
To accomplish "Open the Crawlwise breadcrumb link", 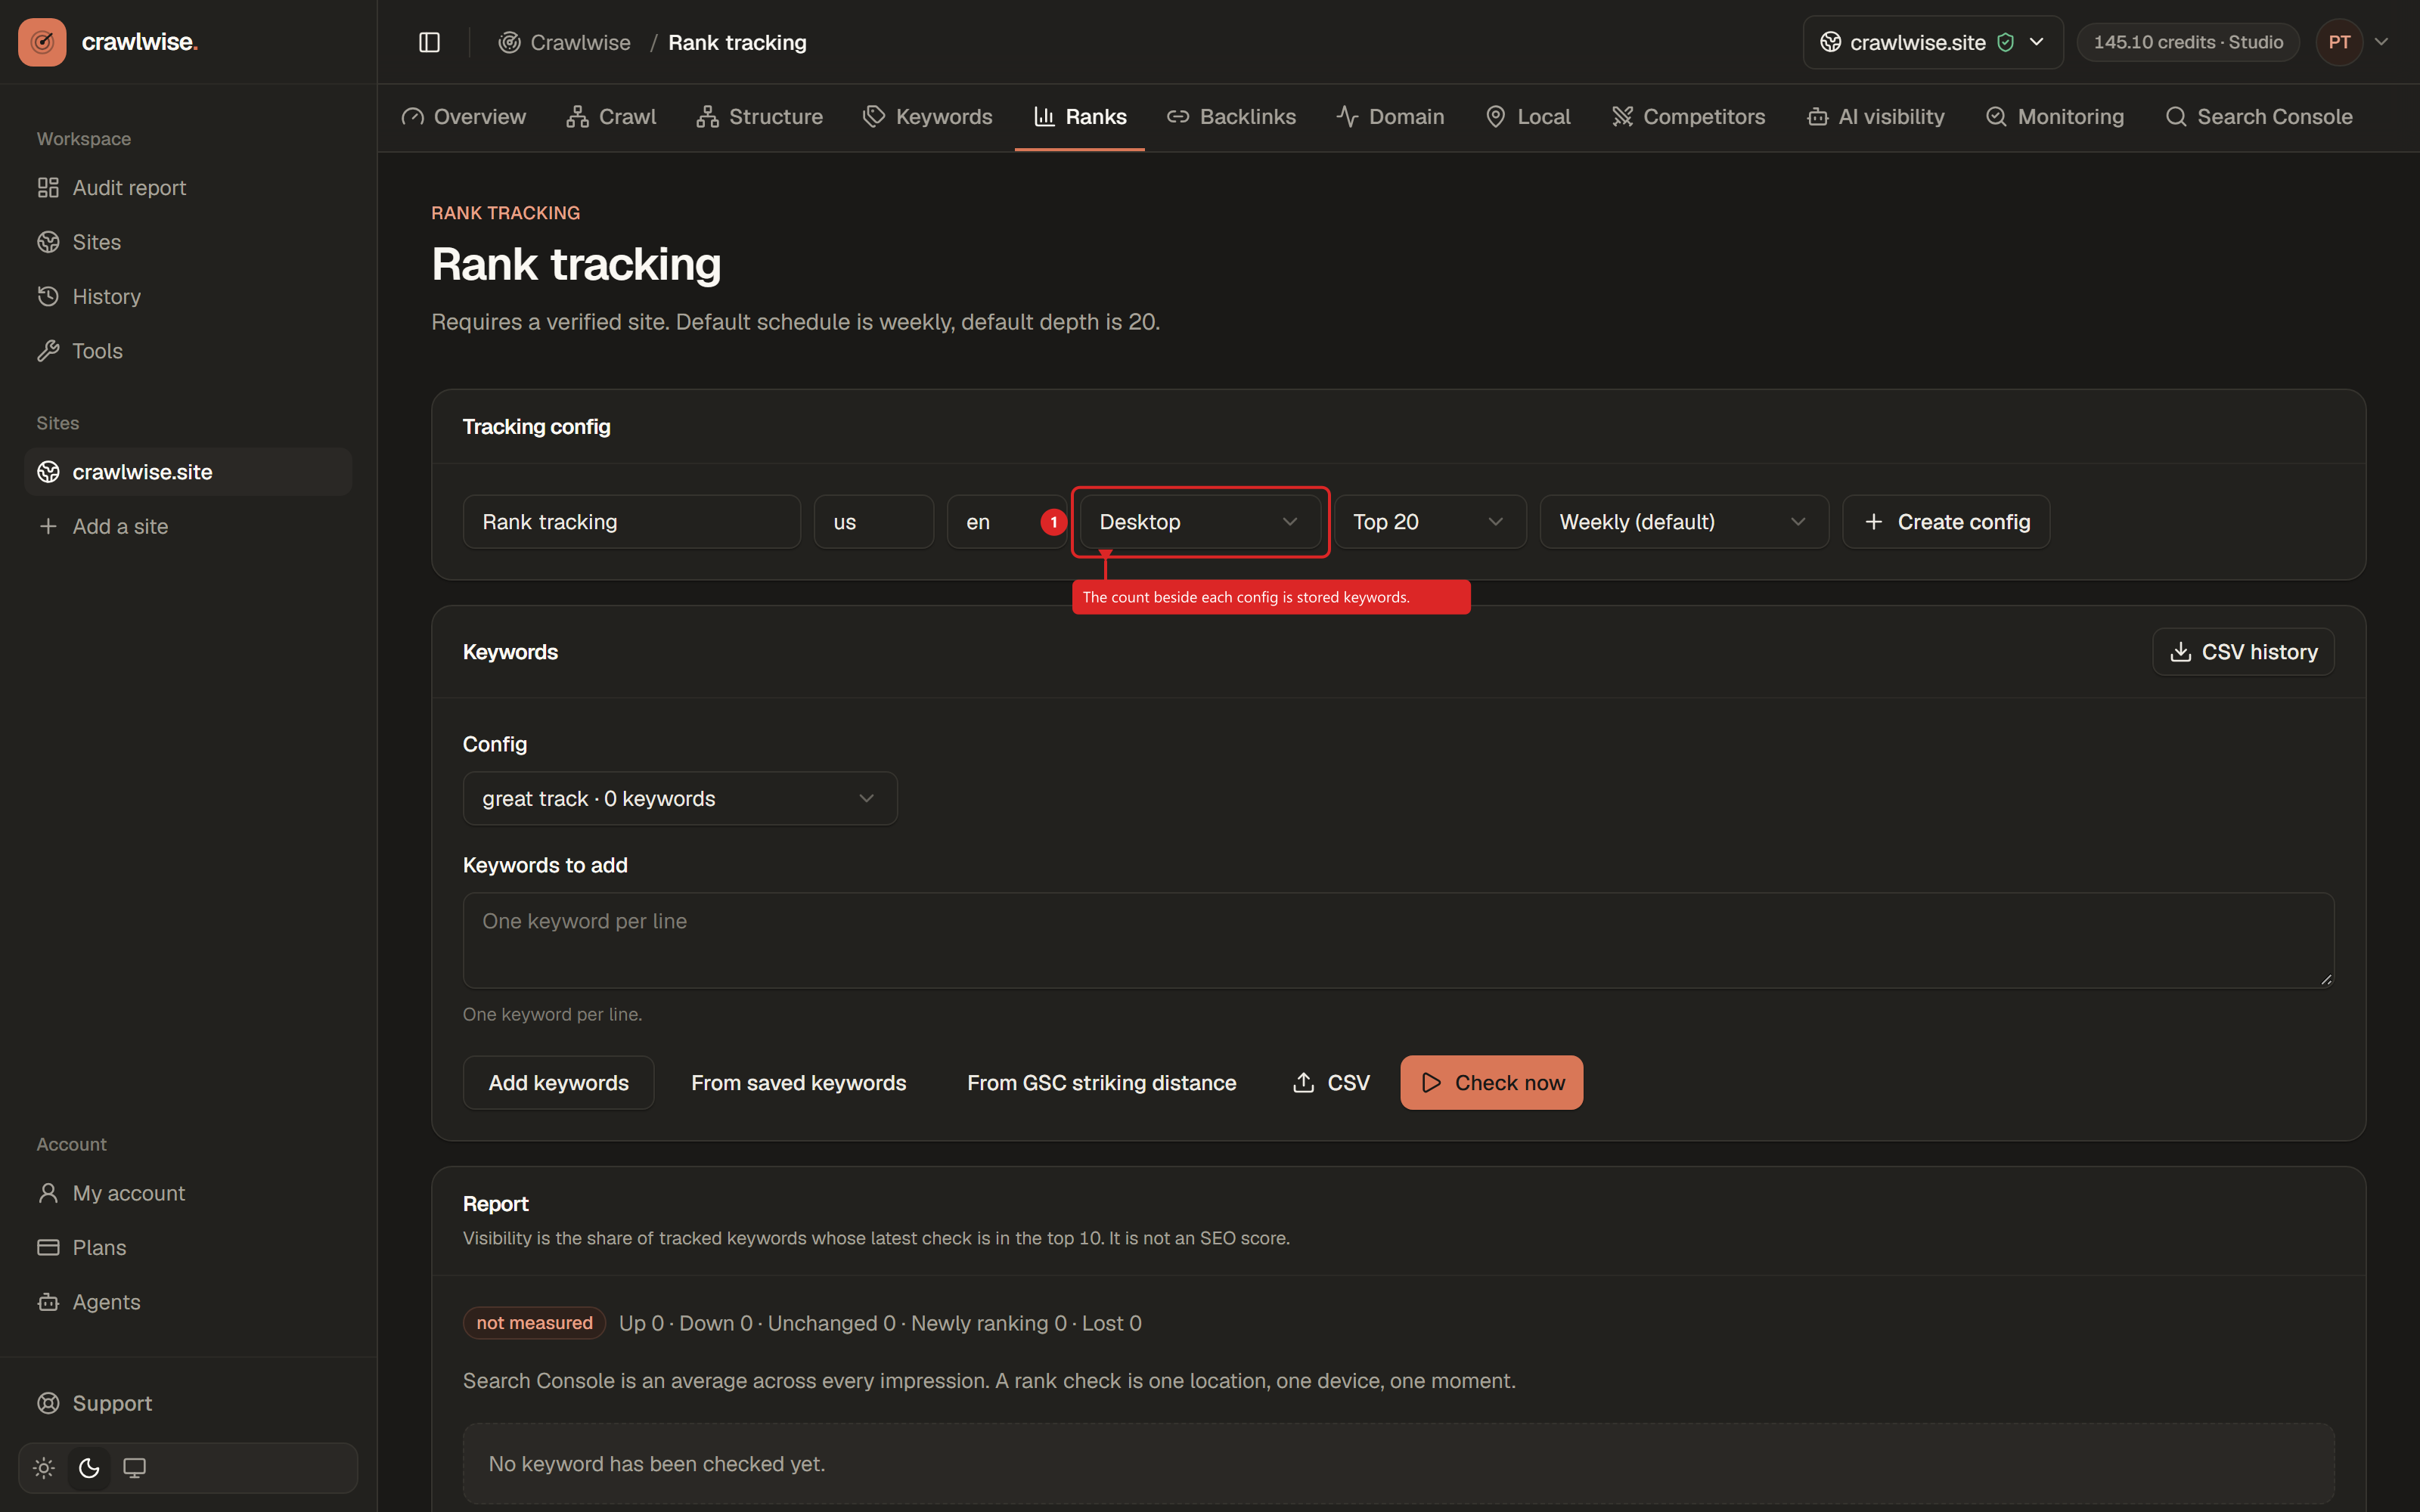I will (565, 42).
